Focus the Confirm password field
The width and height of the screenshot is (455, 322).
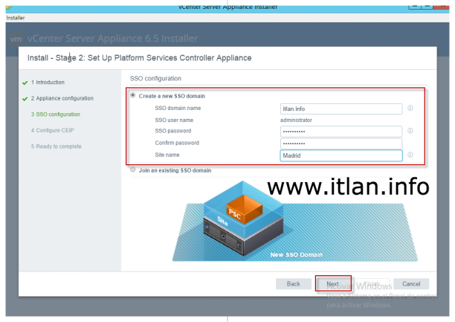[x=341, y=143]
